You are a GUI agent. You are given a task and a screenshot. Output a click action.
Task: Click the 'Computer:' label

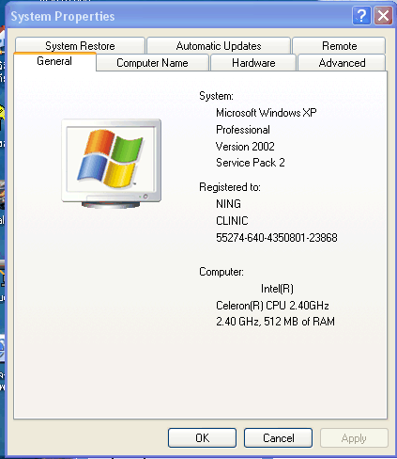pyautogui.click(x=221, y=272)
